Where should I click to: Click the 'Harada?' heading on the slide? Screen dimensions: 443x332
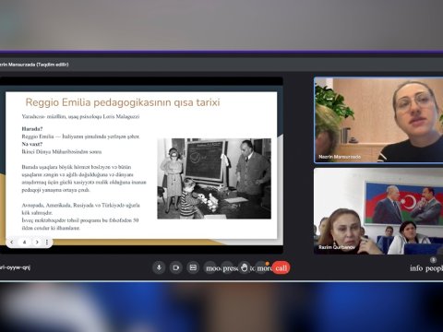[x=32, y=129]
